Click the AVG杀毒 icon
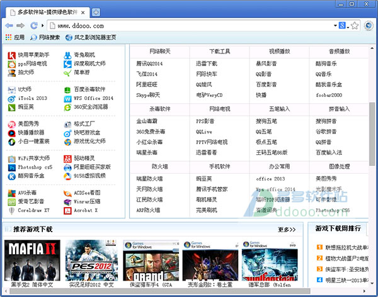 tap(11, 193)
